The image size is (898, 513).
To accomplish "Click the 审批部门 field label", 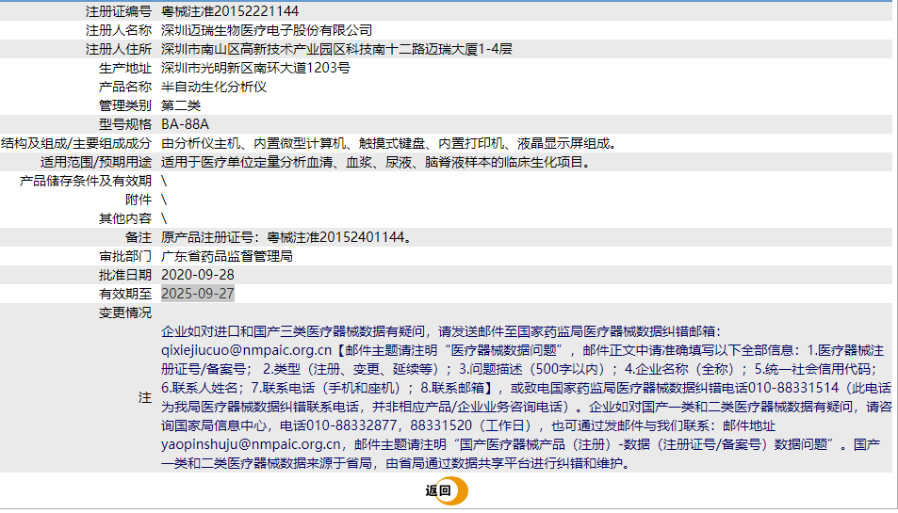I will 124,256.
